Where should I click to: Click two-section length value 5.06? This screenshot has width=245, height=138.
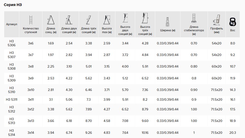point(69,99)
